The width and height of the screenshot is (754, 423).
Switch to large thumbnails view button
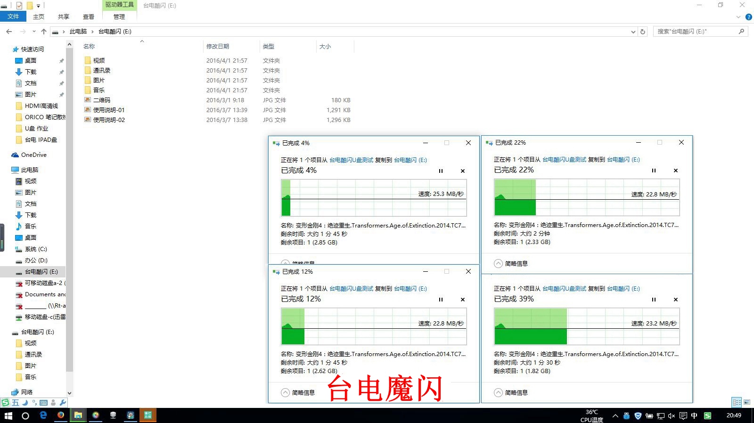point(747,402)
